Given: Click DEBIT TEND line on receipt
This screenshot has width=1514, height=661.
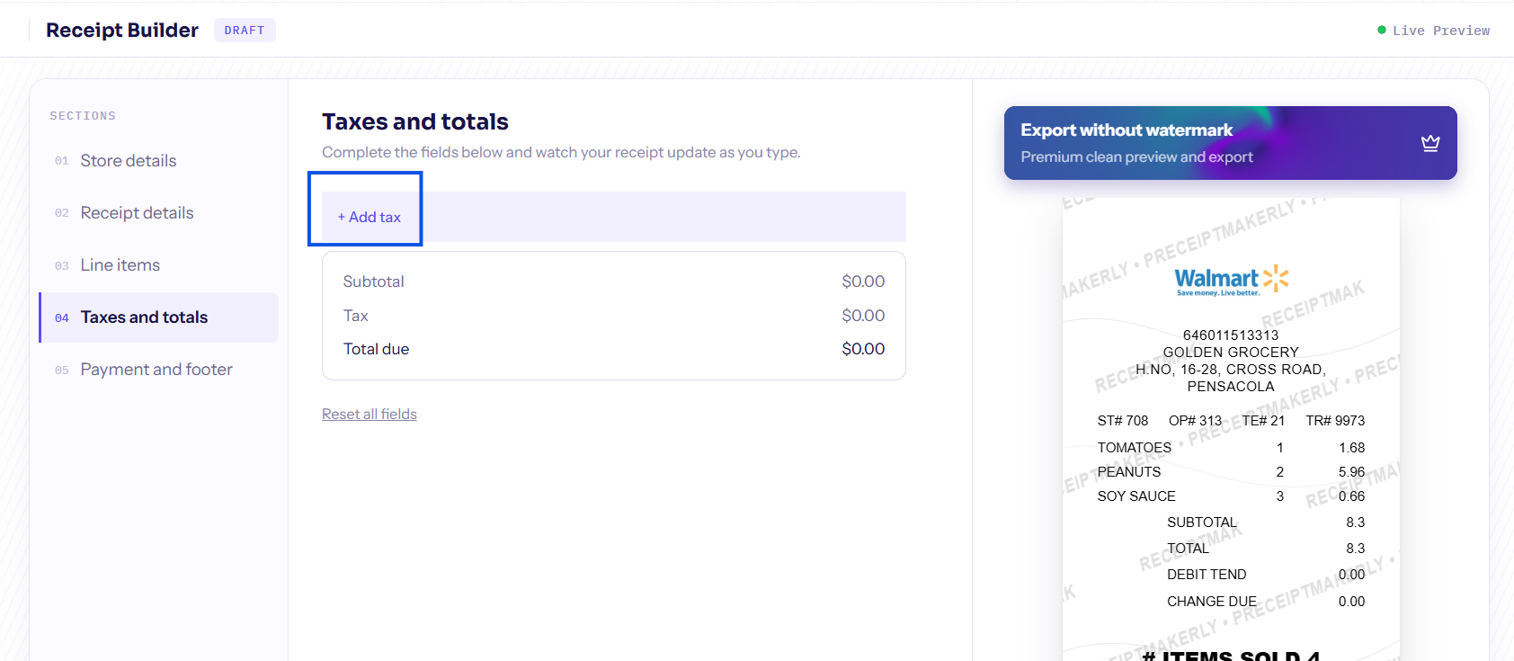Looking at the screenshot, I should click(x=1266, y=575).
